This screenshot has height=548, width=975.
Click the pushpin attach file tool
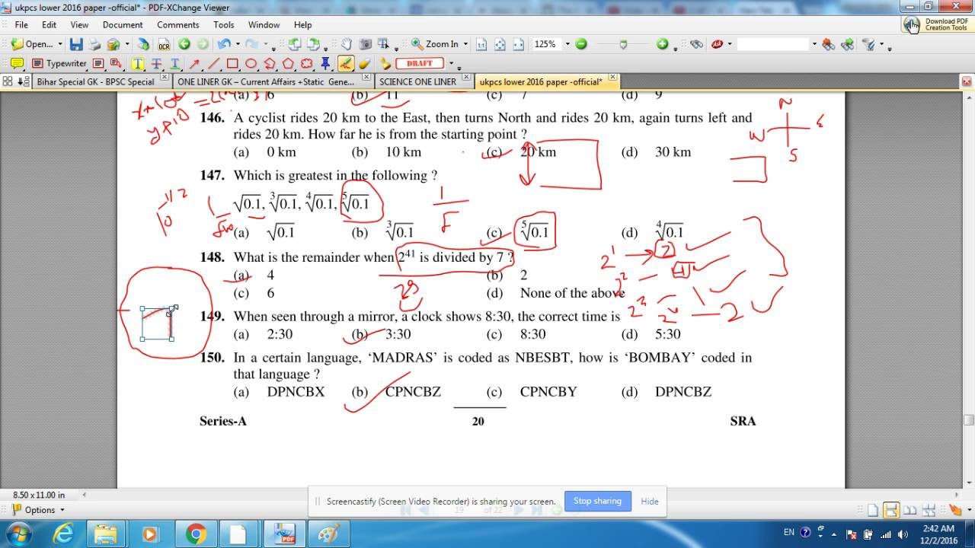325,63
